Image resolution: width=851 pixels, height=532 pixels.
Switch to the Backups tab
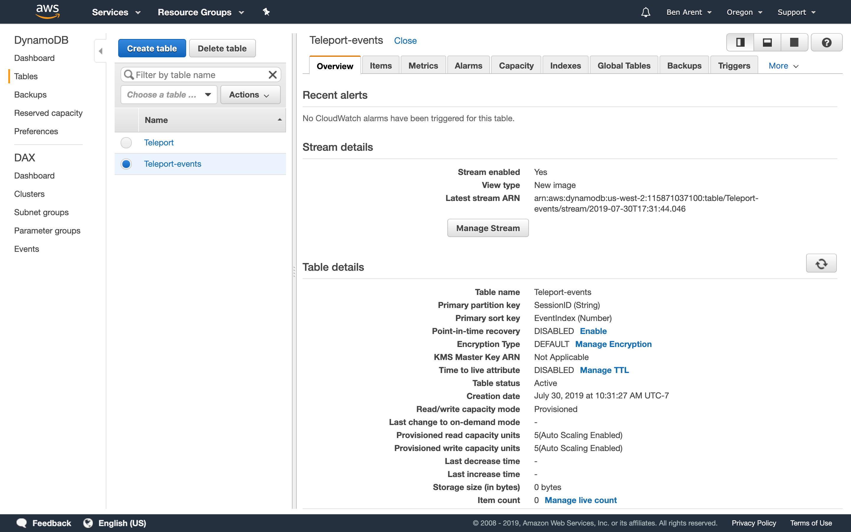684,65
